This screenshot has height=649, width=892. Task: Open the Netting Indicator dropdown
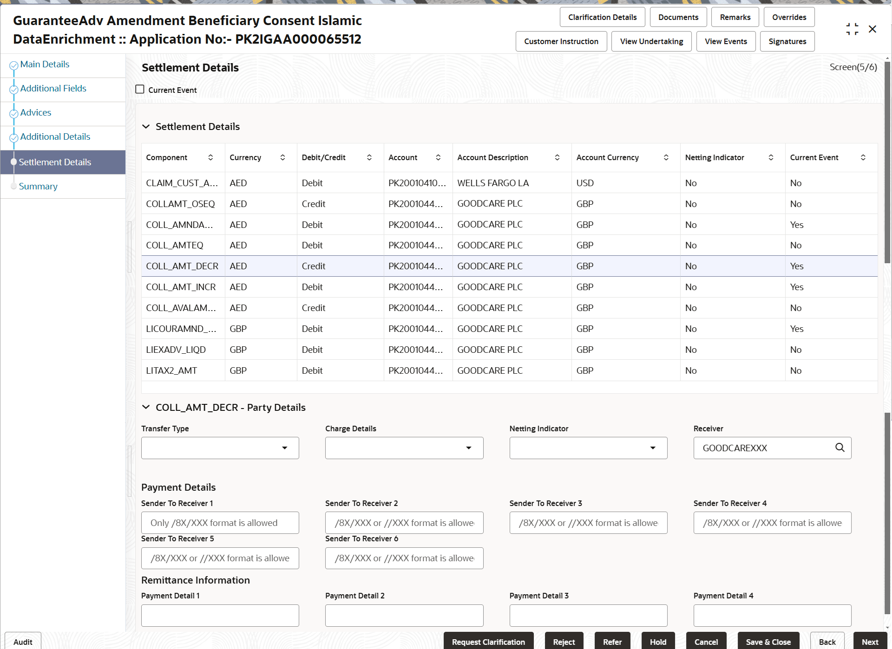(588, 448)
